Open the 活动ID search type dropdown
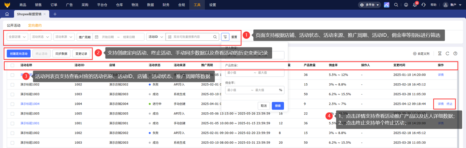This screenshot has height=148, width=466. pyautogui.click(x=155, y=37)
